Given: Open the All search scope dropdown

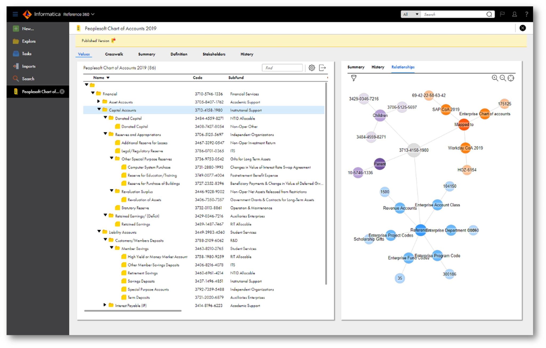Looking at the screenshot, I should [x=411, y=14].
